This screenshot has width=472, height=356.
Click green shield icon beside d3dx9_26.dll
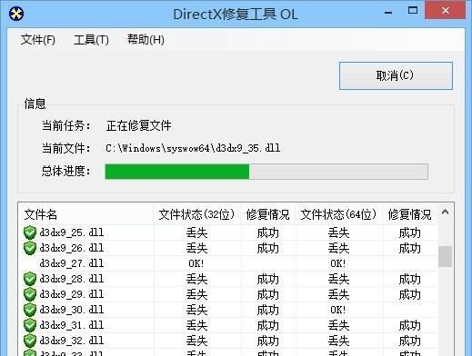click(30, 248)
